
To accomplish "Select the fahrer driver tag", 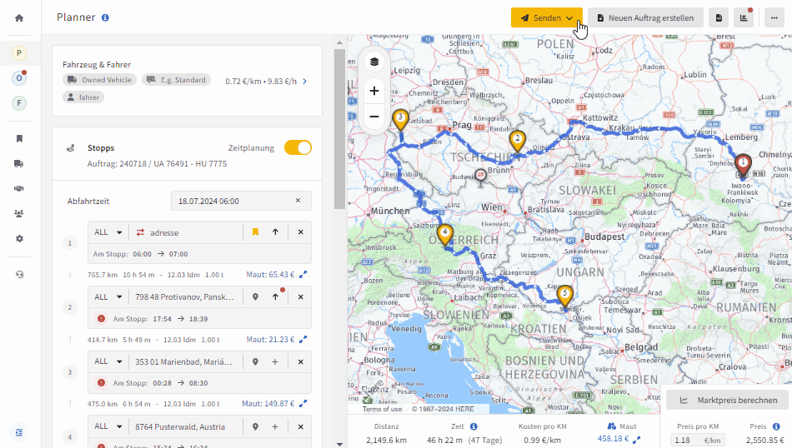I will (x=83, y=97).
